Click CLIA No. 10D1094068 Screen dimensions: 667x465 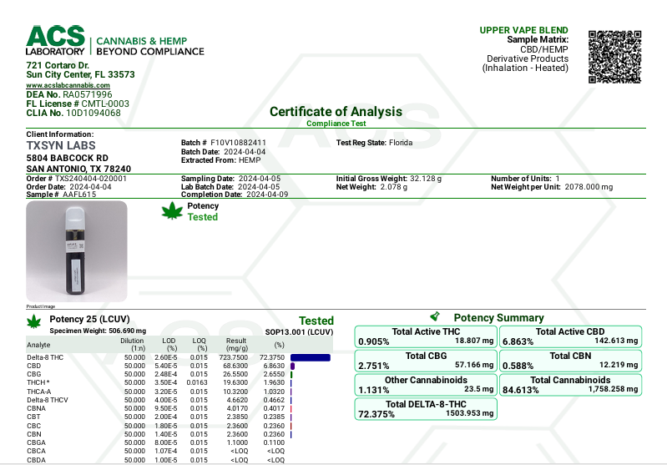point(73,114)
